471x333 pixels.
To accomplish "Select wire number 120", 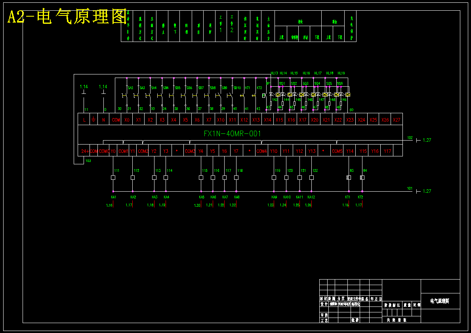I will pos(290,171).
